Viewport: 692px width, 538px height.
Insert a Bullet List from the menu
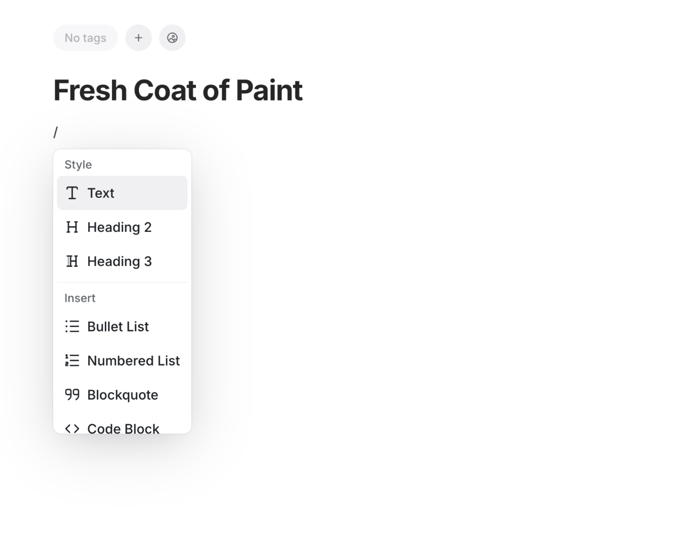click(118, 326)
